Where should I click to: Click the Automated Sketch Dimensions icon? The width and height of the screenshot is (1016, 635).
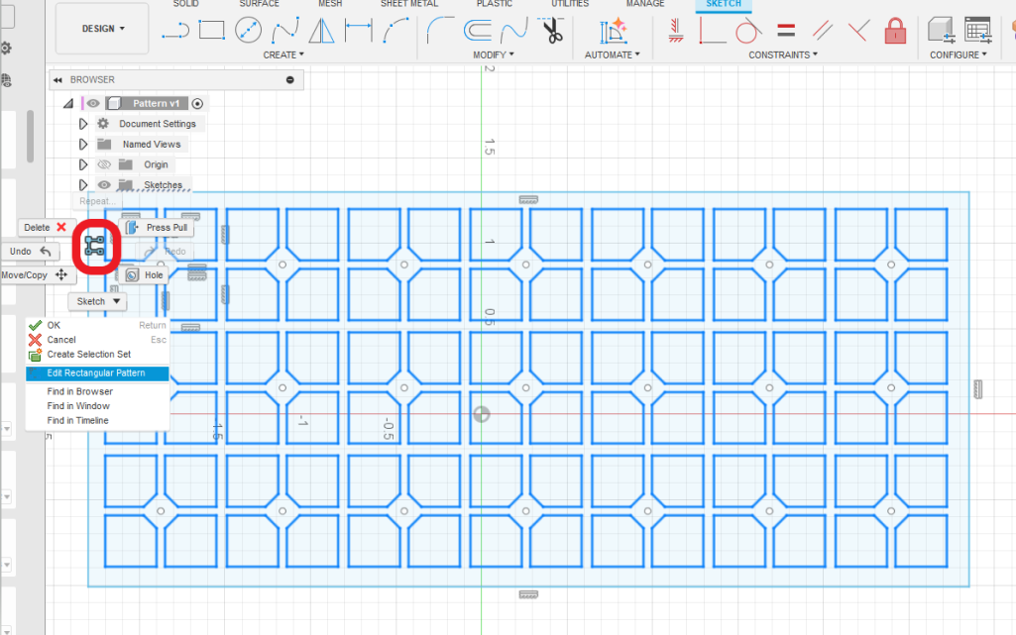613,30
